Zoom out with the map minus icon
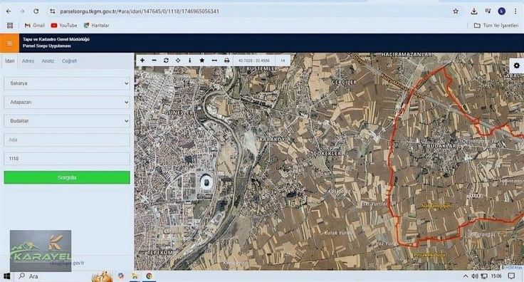524x282 pixels. (x=154, y=61)
